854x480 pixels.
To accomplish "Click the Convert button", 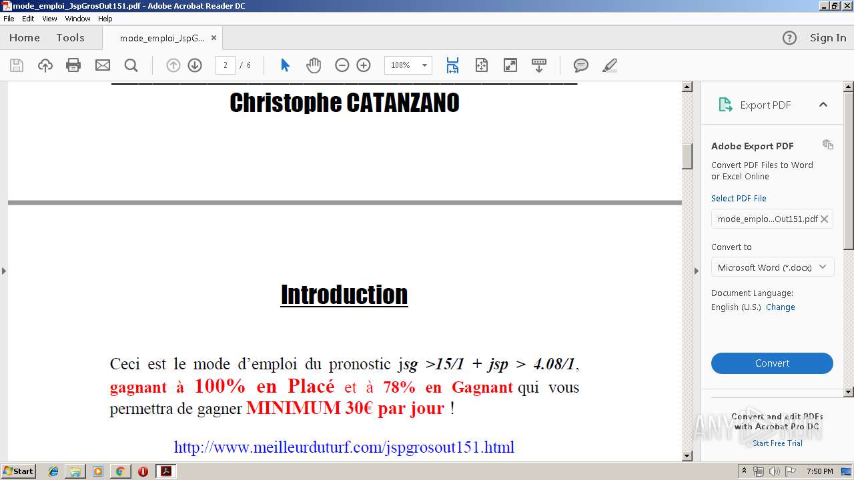I will (772, 363).
